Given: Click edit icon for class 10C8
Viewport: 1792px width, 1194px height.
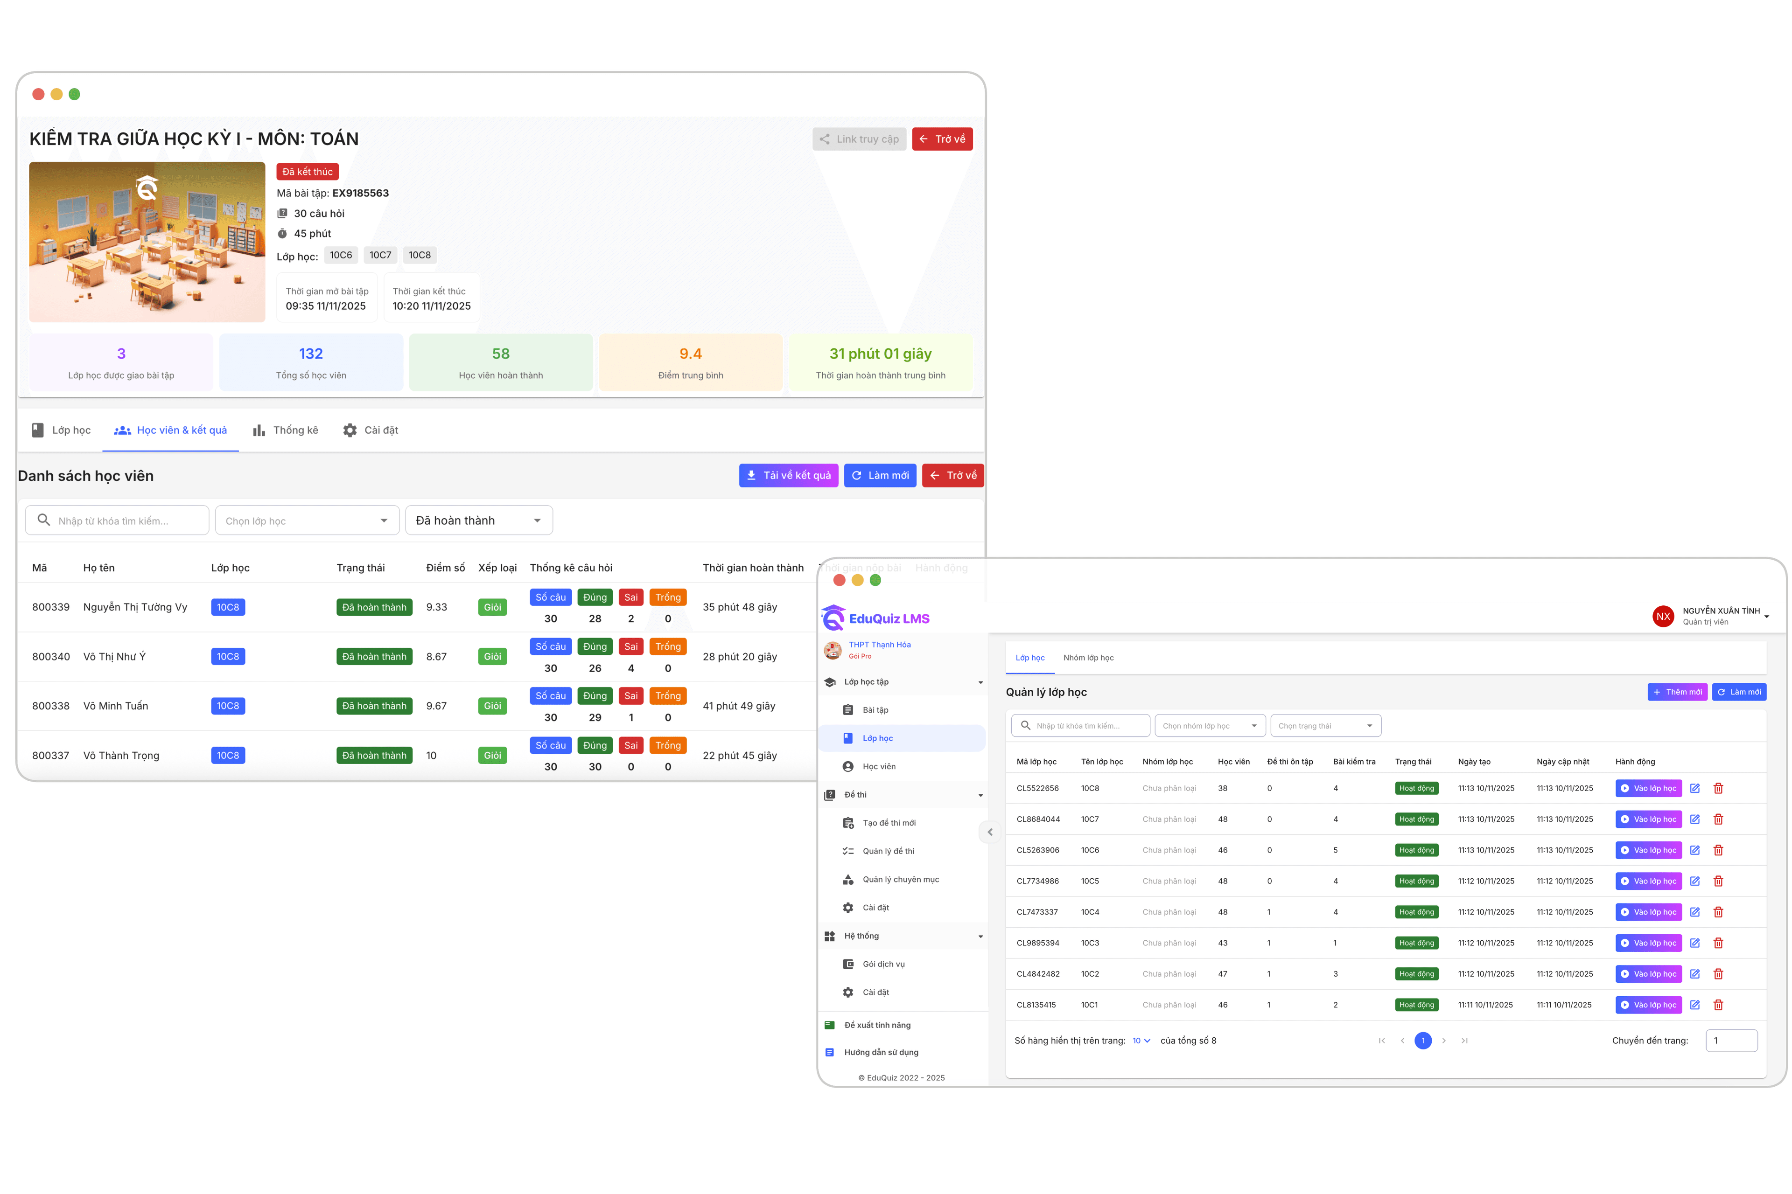Looking at the screenshot, I should [x=1694, y=788].
